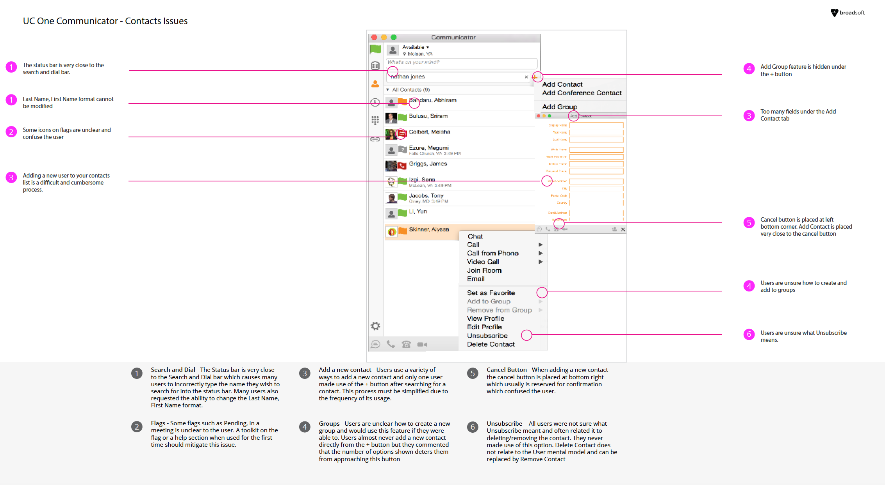Select Unsubscribe in the context menu
This screenshot has height=485, width=885.
[x=487, y=336]
